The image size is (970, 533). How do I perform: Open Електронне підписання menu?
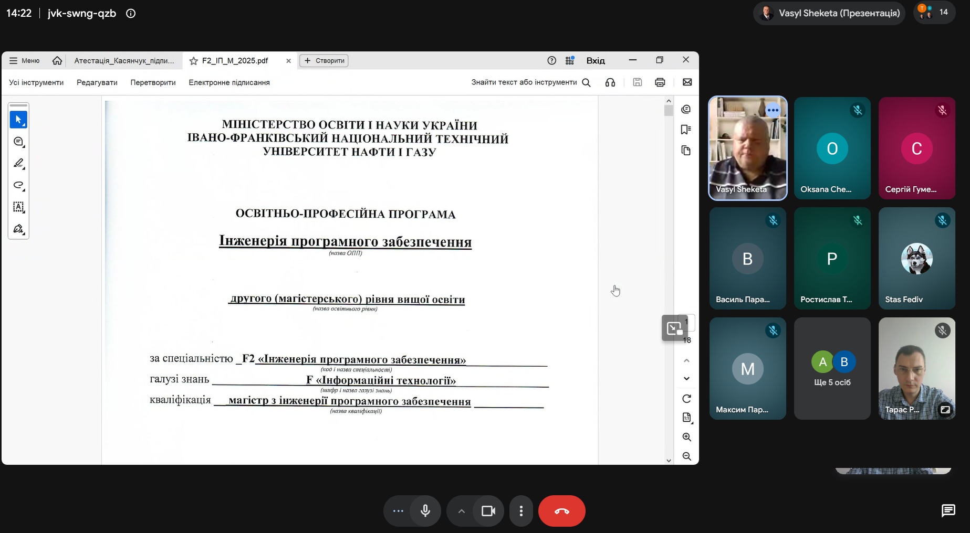(x=229, y=82)
